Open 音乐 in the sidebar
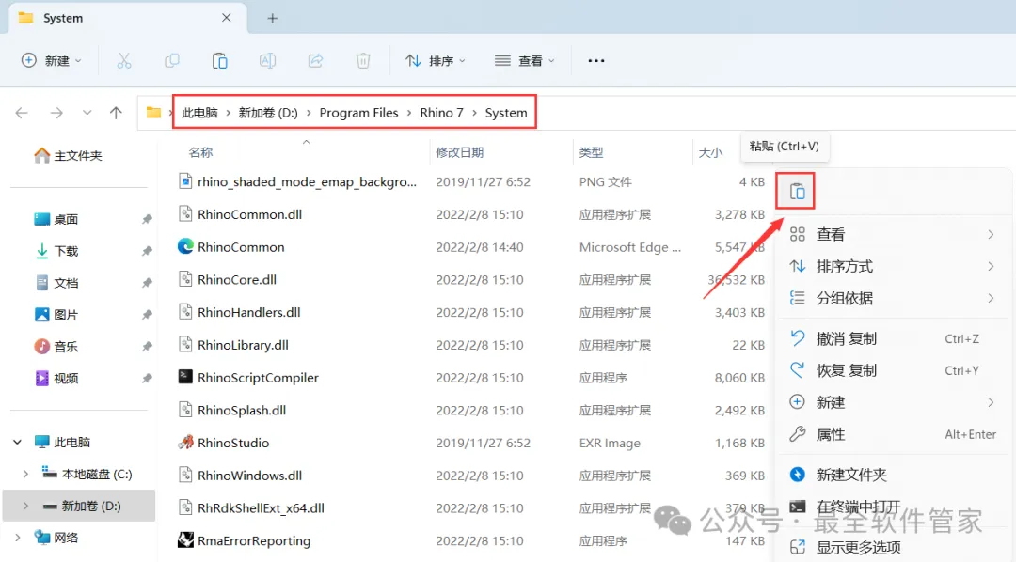The image size is (1016, 562). click(x=56, y=347)
